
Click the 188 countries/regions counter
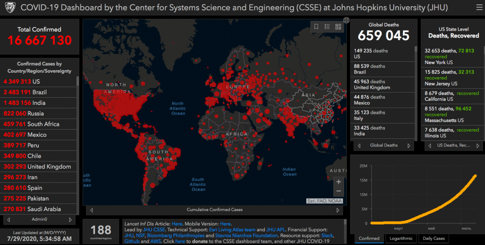point(101,232)
